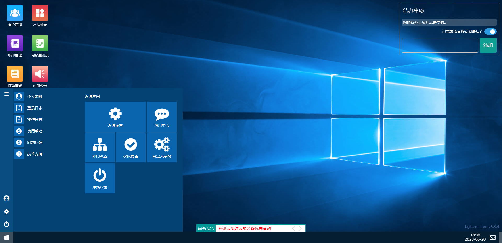This screenshot has height=243, width=502.
Task: Open the 自定义字段 tile
Action: (162, 147)
